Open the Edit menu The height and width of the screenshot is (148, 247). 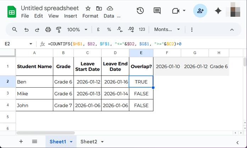pos(39,16)
